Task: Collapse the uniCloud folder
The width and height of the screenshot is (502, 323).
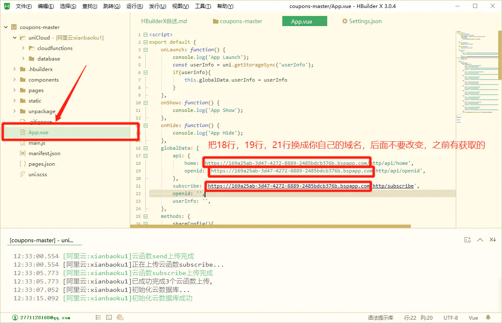Action: click(x=15, y=38)
